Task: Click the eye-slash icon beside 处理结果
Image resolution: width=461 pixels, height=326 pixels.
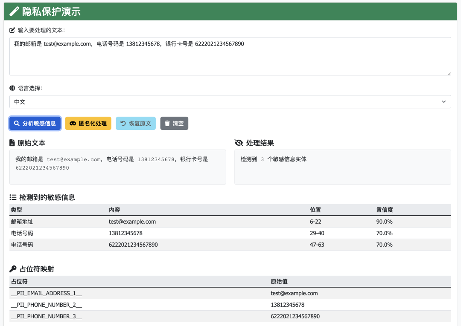Action: pyautogui.click(x=238, y=143)
